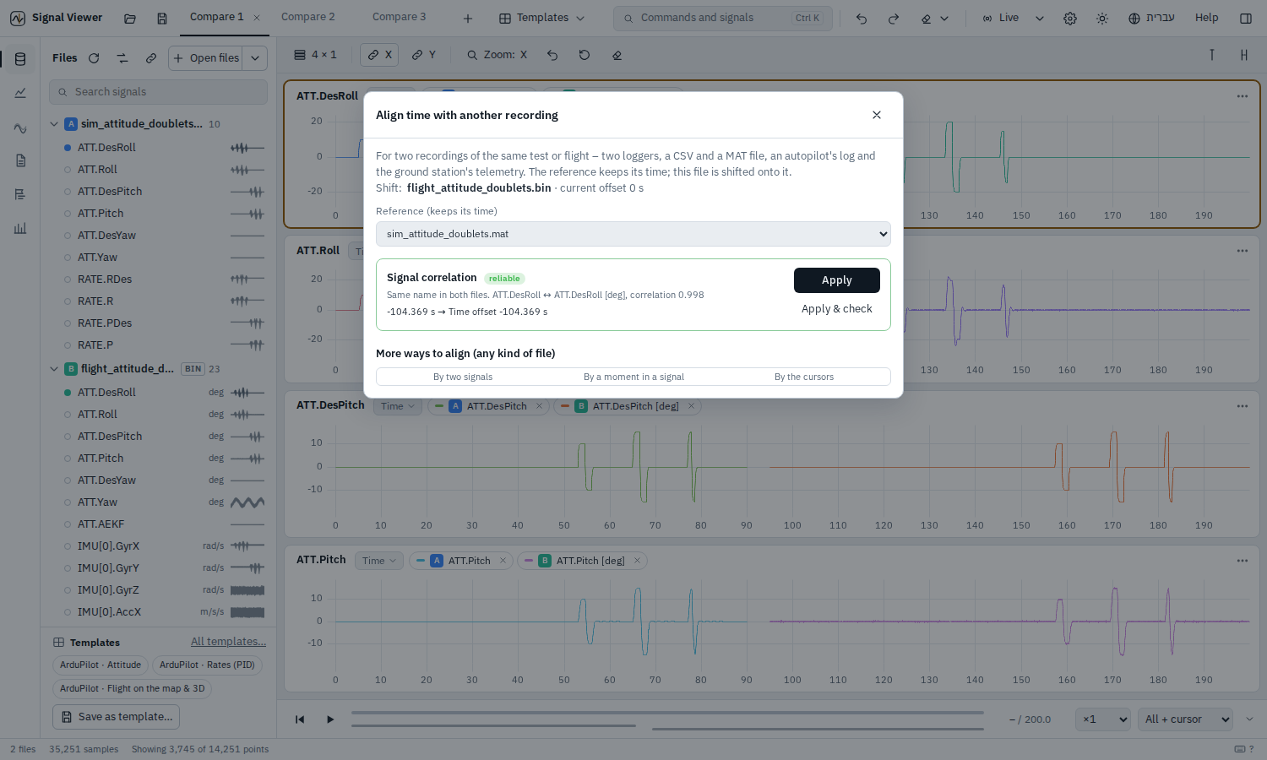This screenshot has width=1267, height=760.
Task: Collapse the flight_attitude_d... file tree
Action: [54, 369]
